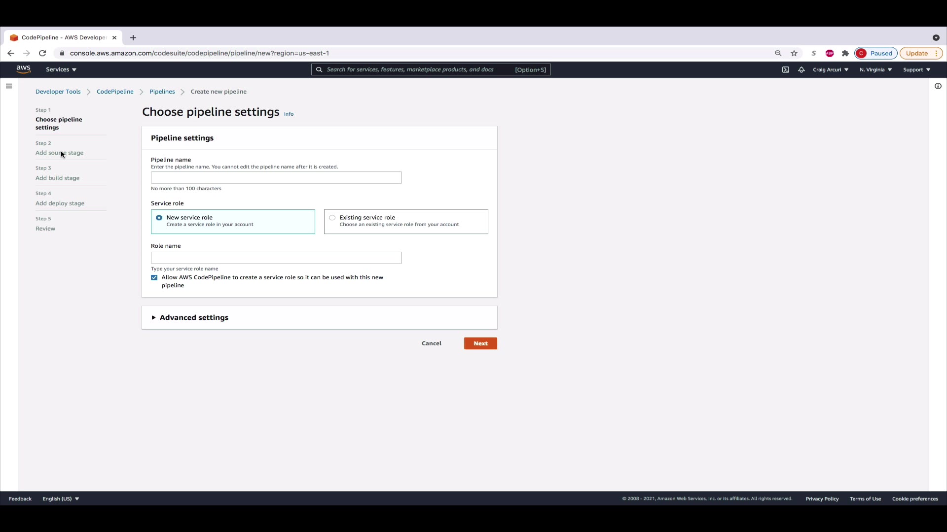947x532 pixels.
Task: Click the Cancel button
Action: coord(432,343)
